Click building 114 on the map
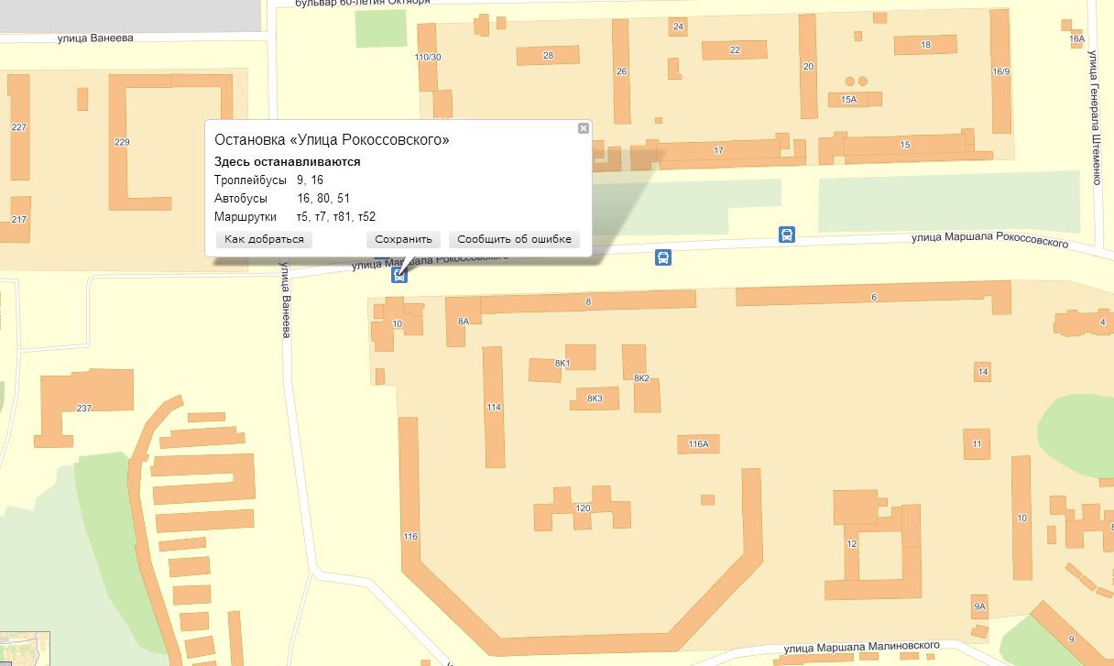The width and height of the screenshot is (1114, 666). pyautogui.click(x=494, y=407)
